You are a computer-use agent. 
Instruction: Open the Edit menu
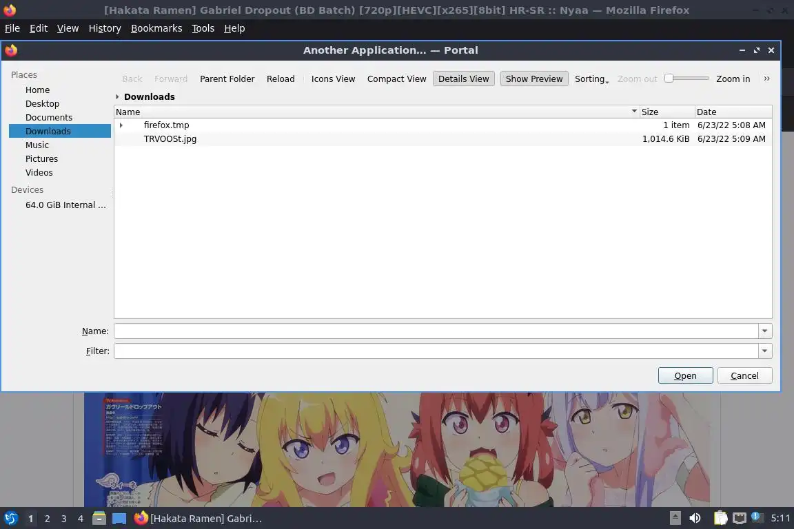tap(39, 28)
